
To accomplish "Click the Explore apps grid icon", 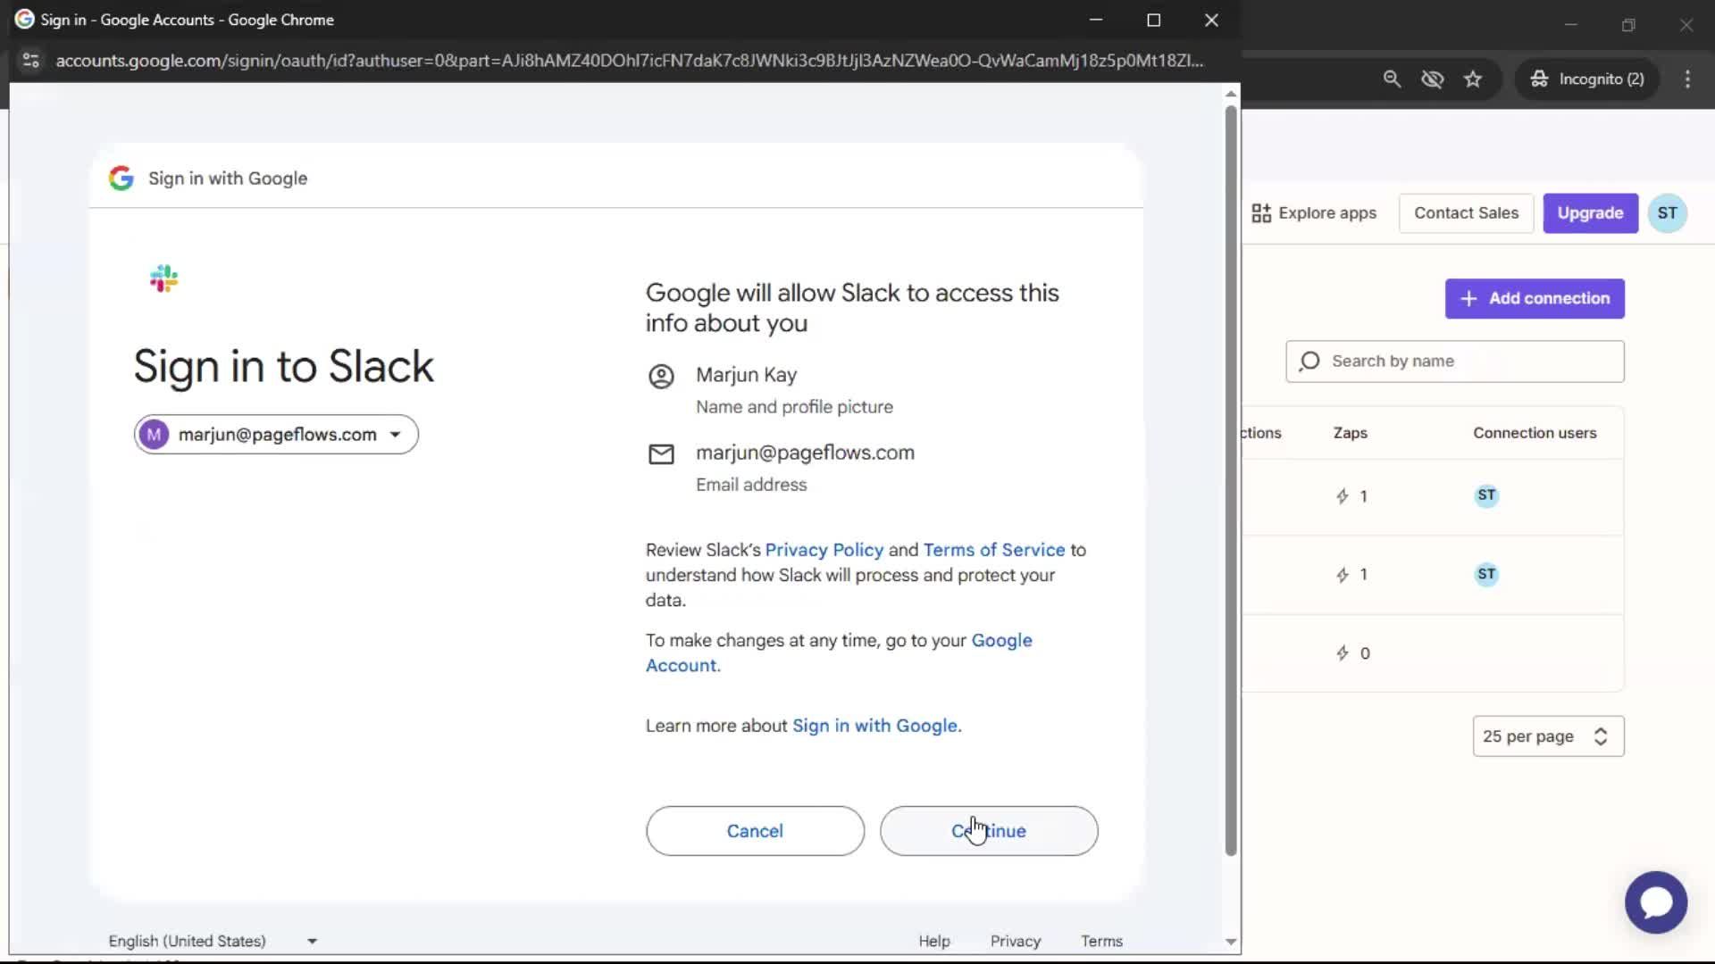I will coord(1261,213).
